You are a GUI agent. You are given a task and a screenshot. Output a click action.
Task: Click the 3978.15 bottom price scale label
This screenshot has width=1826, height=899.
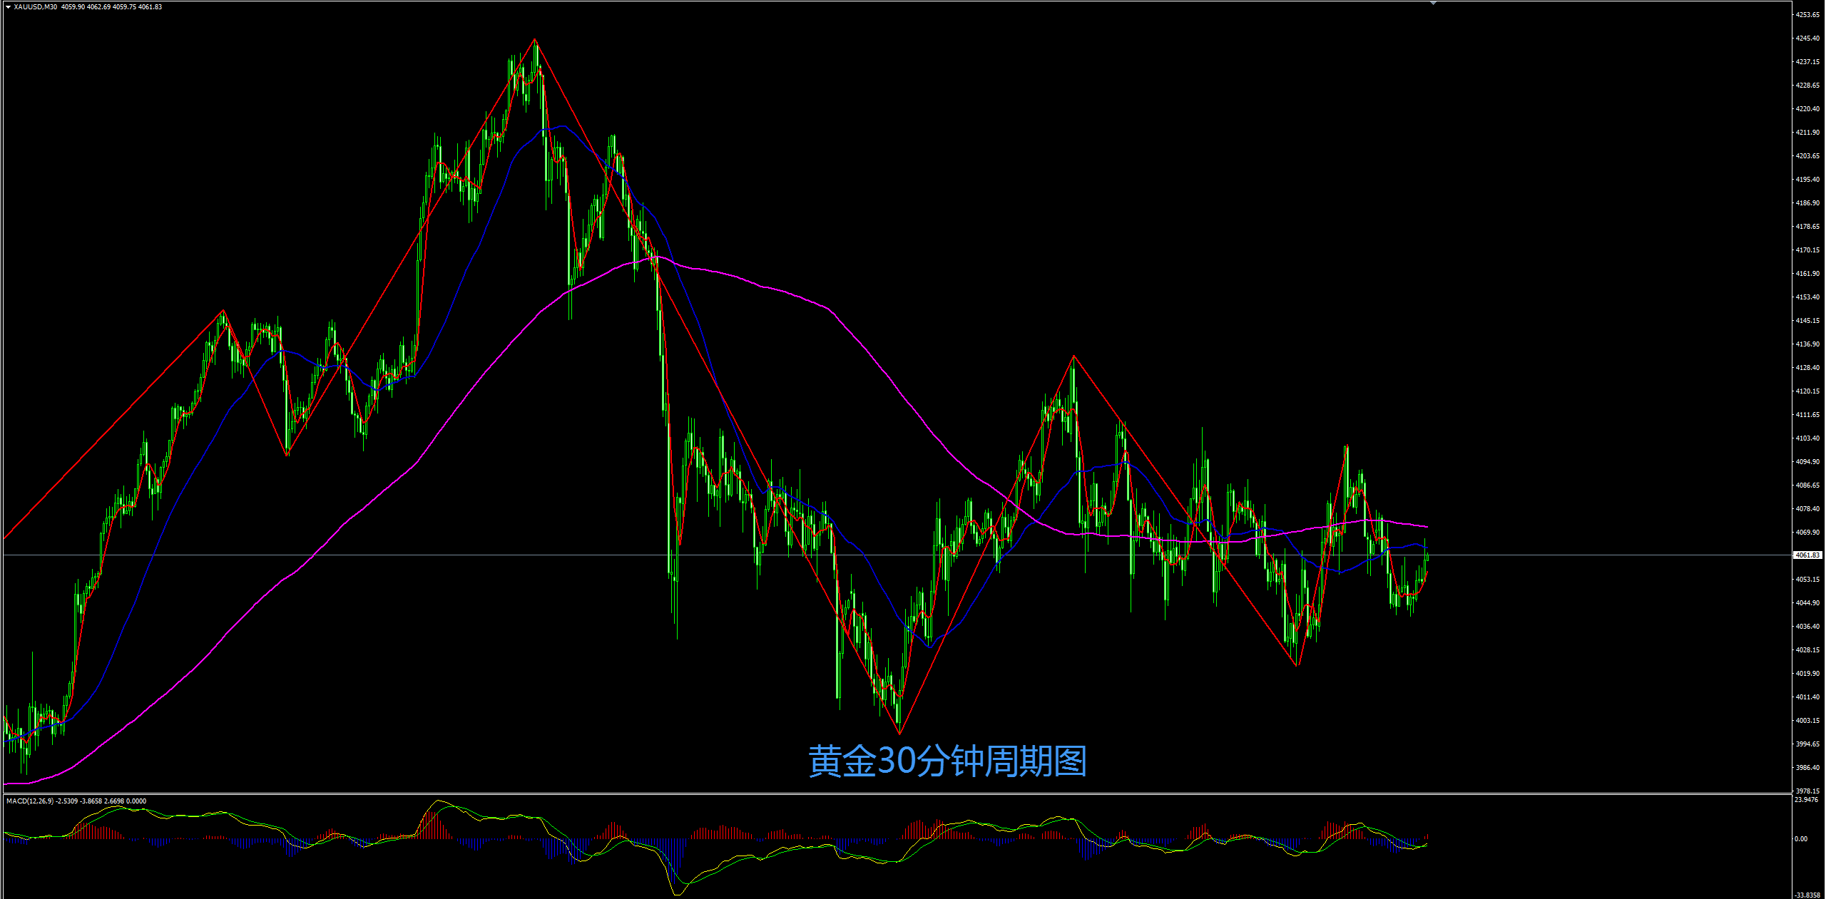(x=1807, y=791)
